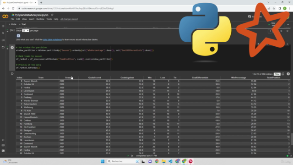Open the Comment button
The width and height of the screenshot is (293, 165).
click(x=255, y=16)
